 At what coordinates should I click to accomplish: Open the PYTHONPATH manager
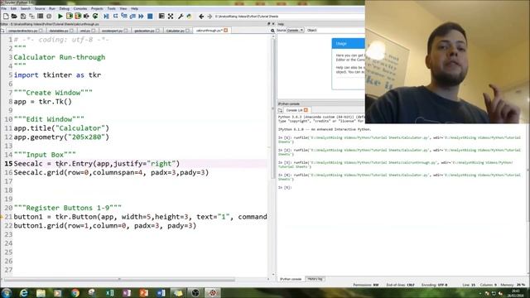(189, 17)
